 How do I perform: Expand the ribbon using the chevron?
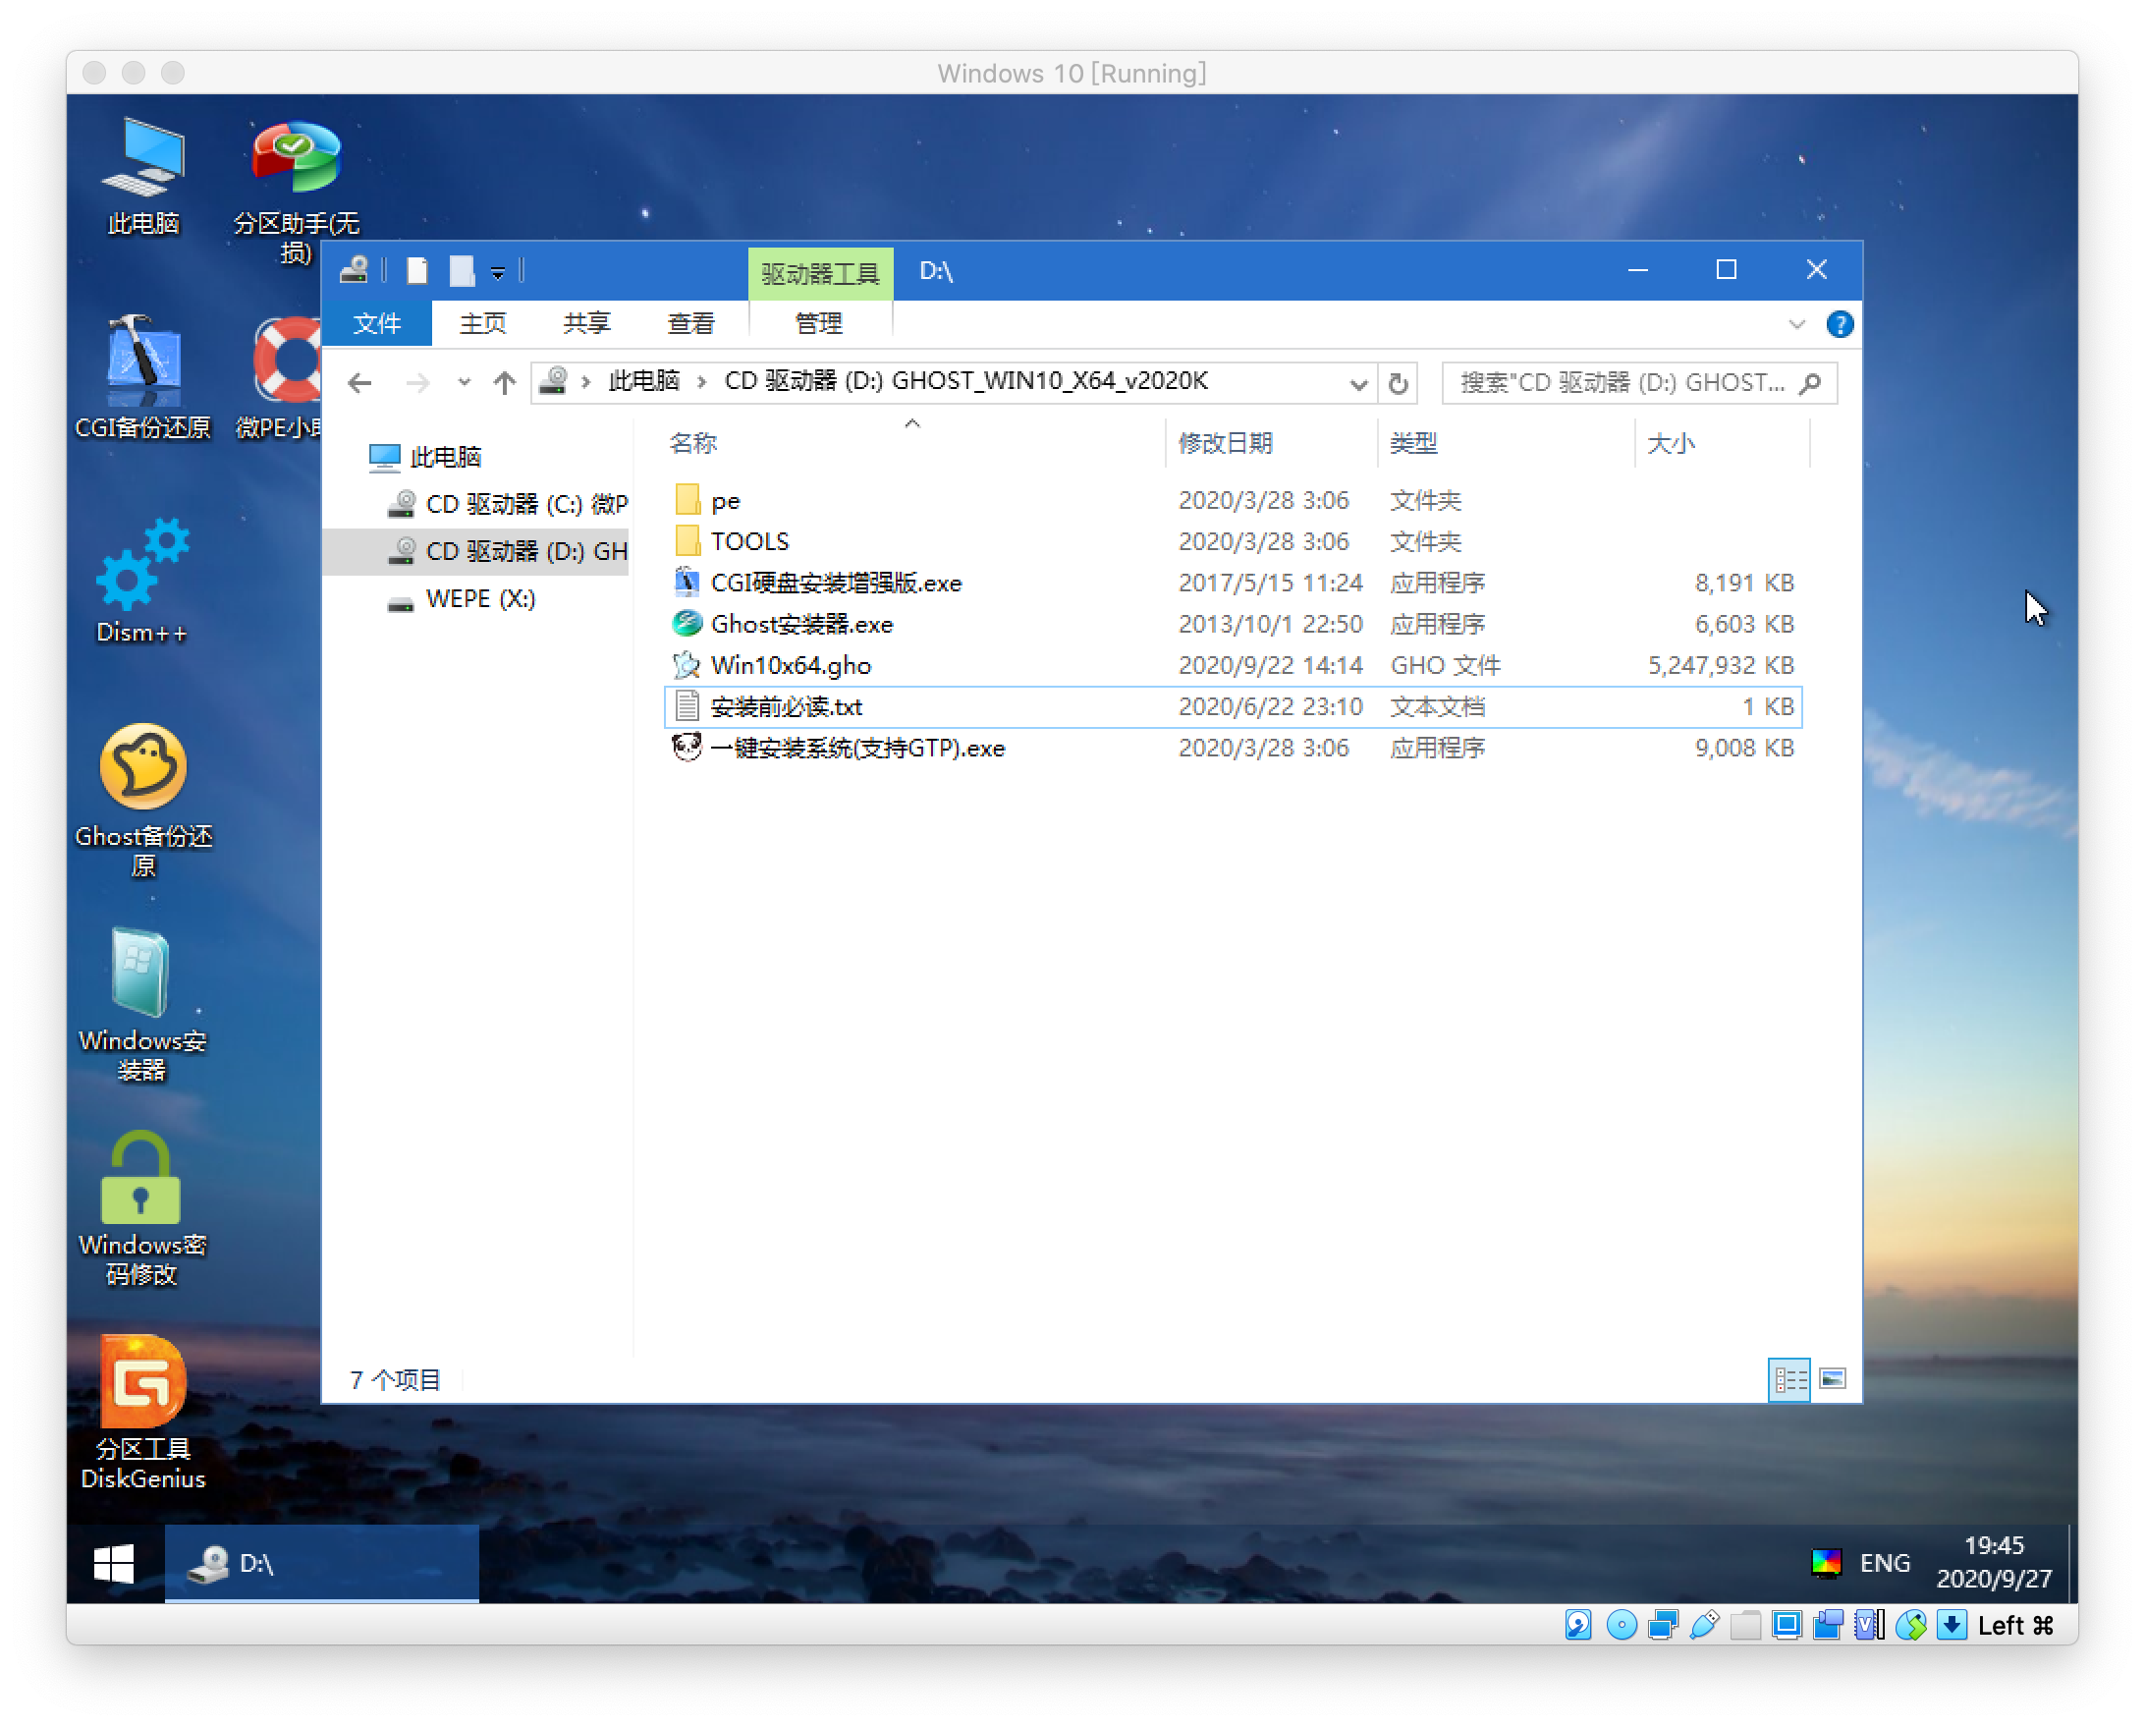[1795, 324]
